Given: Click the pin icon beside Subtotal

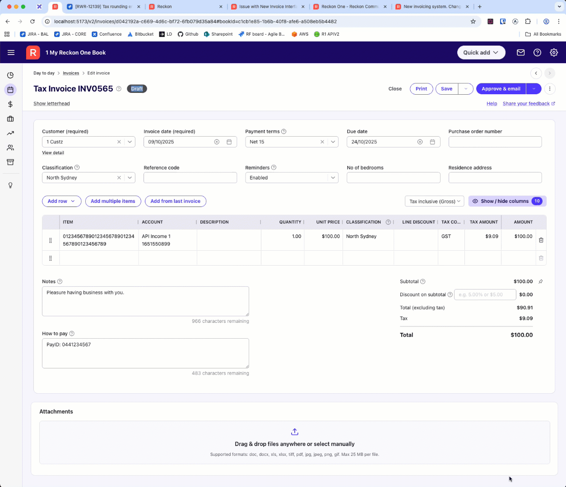Looking at the screenshot, I should 541,281.
